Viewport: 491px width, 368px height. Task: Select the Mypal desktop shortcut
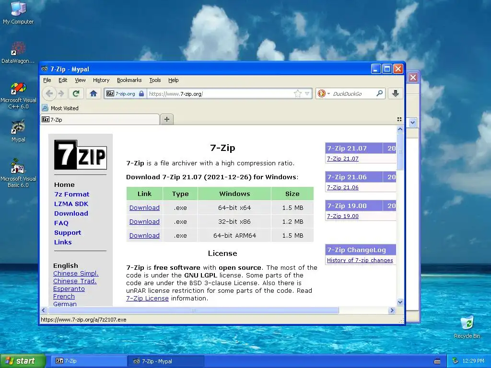[18, 131]
